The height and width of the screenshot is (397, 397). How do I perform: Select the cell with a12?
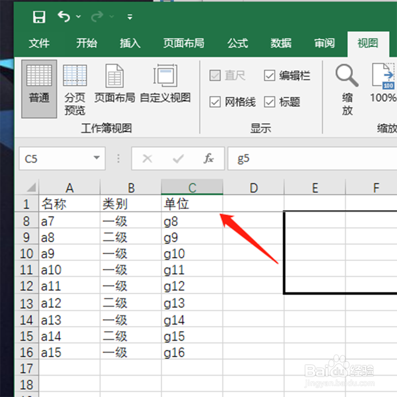pyautogui.click(x=69, y=303)
